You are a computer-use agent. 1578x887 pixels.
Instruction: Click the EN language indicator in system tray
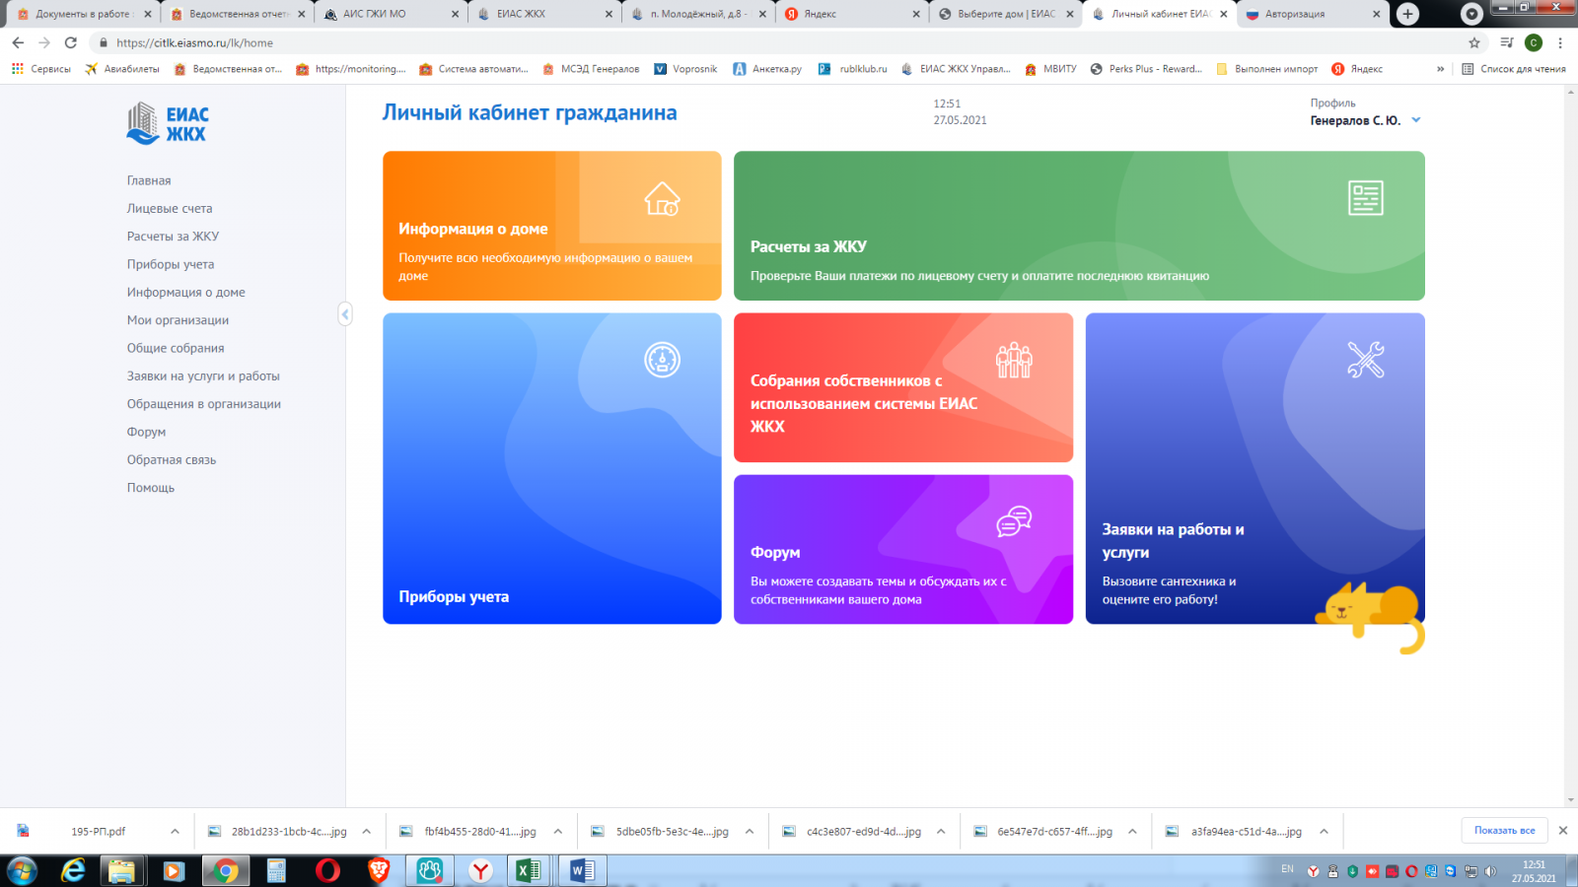click(1287, 869)
